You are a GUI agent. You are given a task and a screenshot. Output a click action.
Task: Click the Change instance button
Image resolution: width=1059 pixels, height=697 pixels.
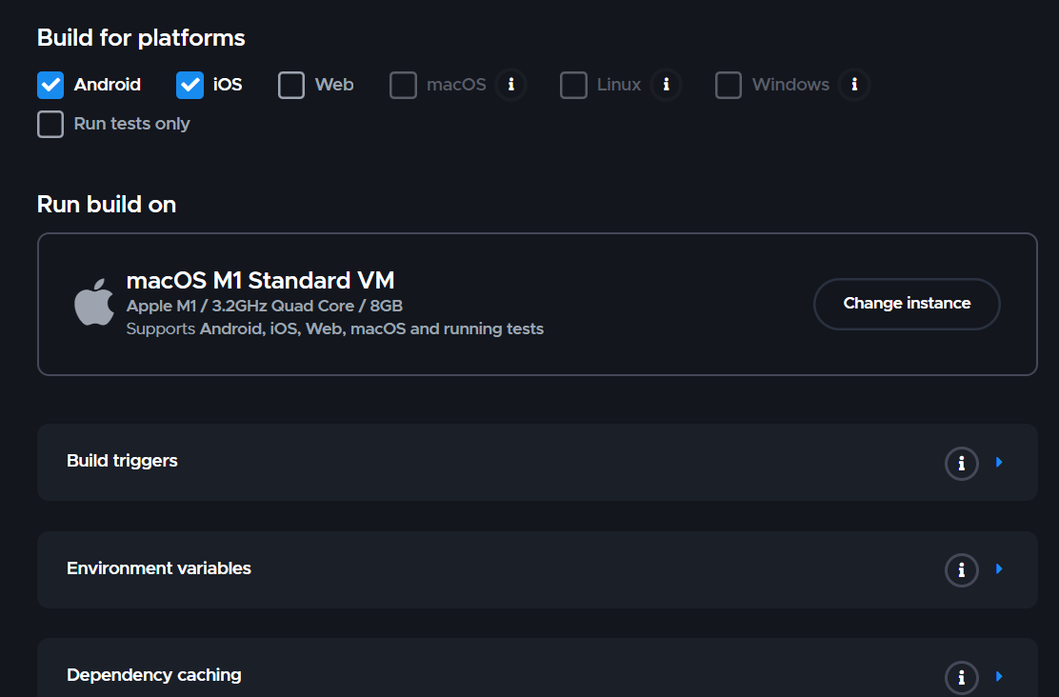point(907,304)
